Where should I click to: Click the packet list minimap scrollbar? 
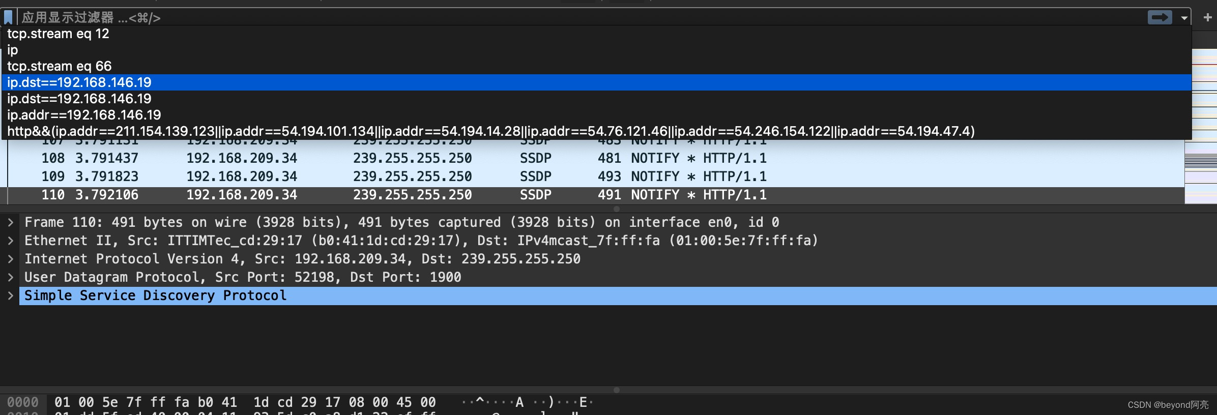tap(1201, 126)
